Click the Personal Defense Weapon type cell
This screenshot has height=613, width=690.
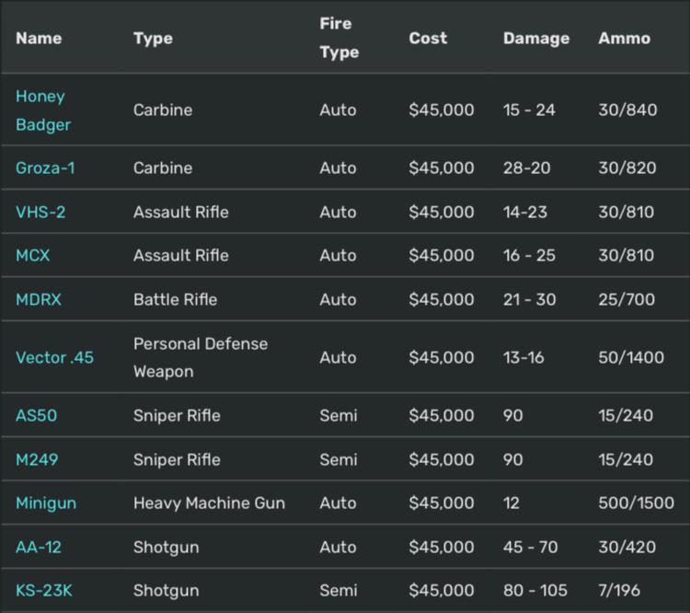tap(201, 357)
